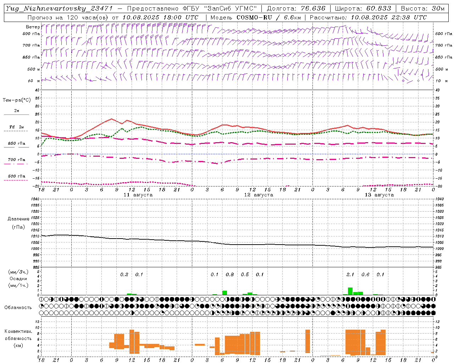The height and width of the screenshot is (363, 454).
Task: Click the tallest green precipitation bar below 2.1
Action: [x=350, y=291]
